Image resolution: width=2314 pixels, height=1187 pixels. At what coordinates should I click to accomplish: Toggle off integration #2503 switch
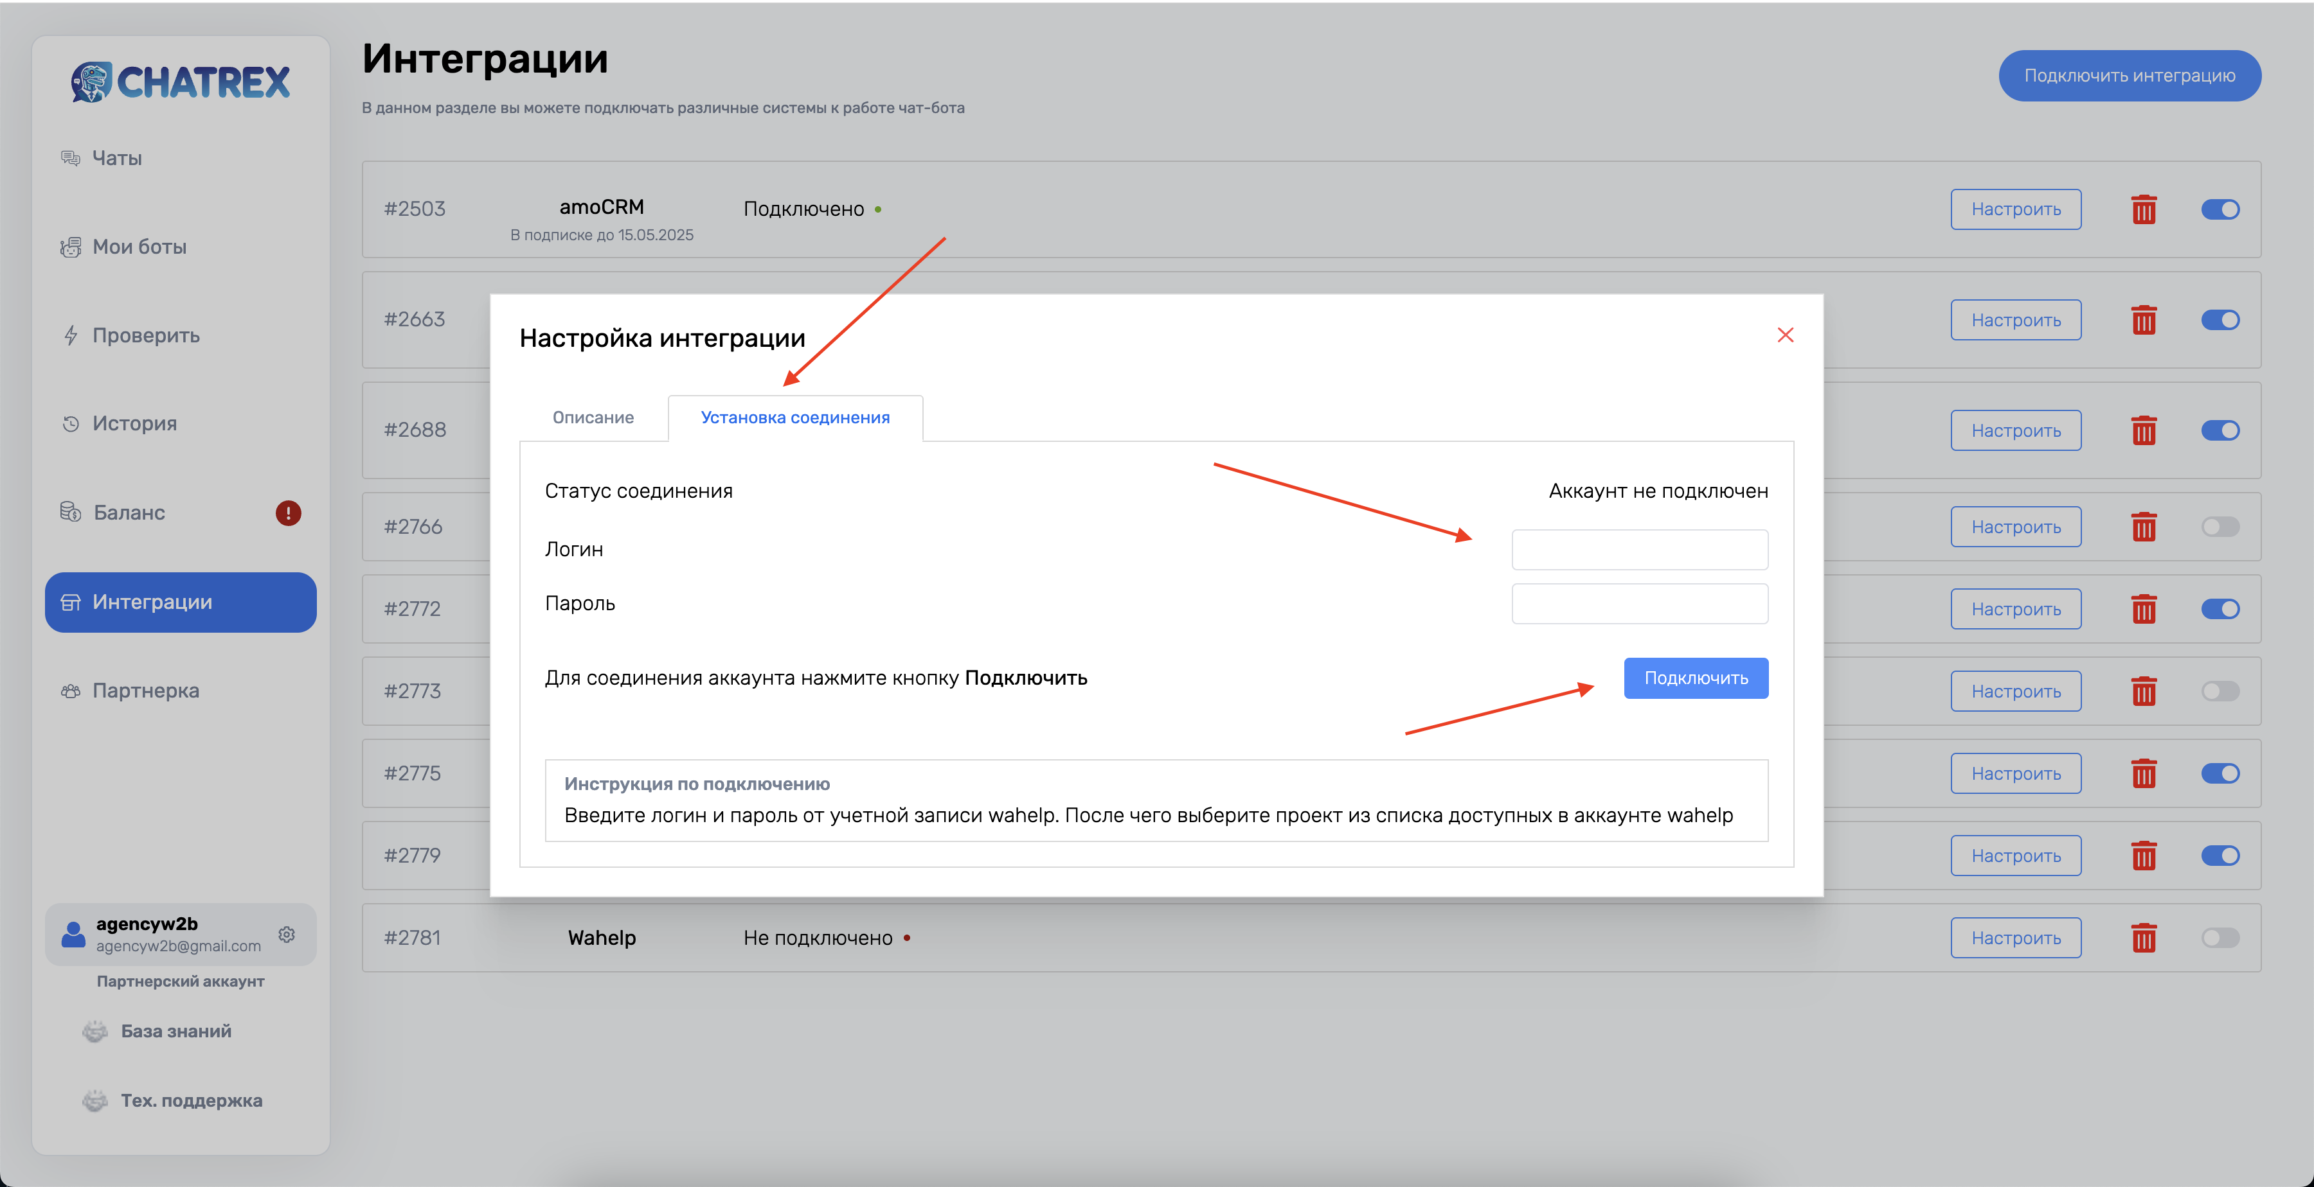click(x=2220, y=209)
